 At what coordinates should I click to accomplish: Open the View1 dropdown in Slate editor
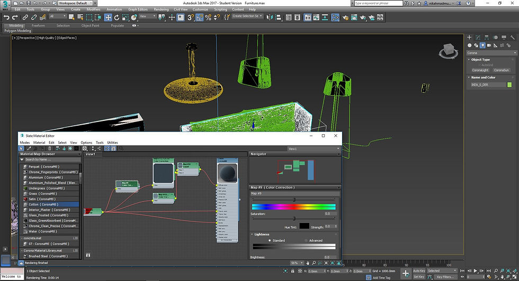pos(314,148)
